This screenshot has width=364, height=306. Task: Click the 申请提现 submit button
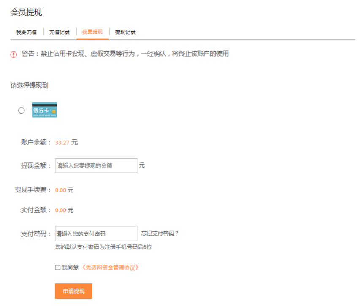(x=73, y=291)
